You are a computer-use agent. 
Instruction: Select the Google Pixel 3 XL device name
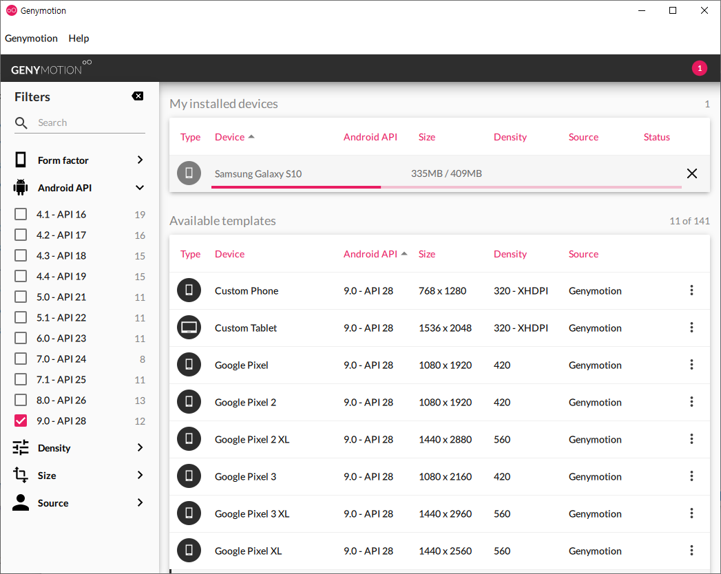[x=252, y=514]
